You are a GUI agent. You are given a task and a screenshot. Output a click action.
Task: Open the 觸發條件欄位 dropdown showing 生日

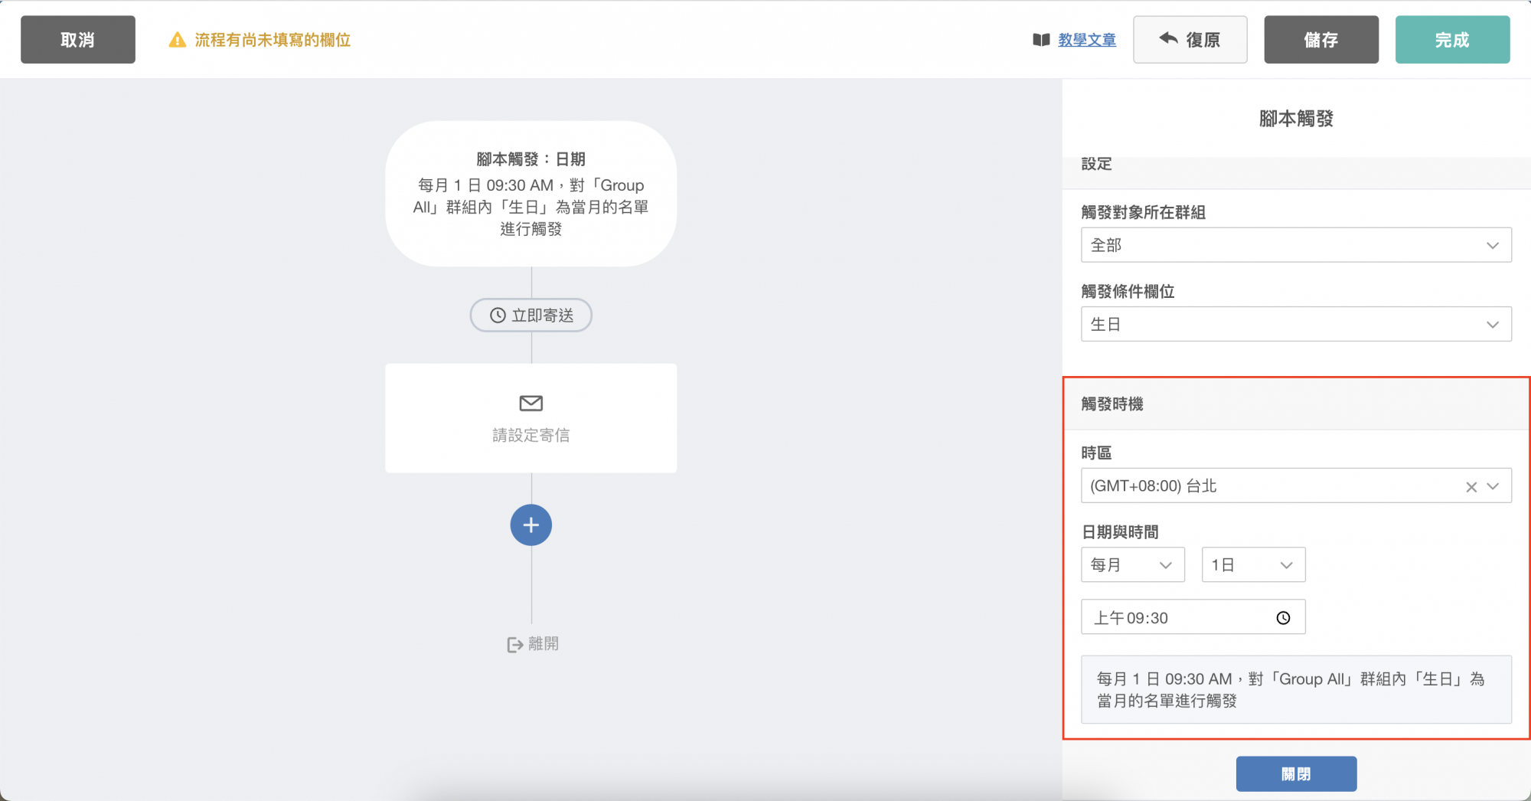[x=1296, y=325]
